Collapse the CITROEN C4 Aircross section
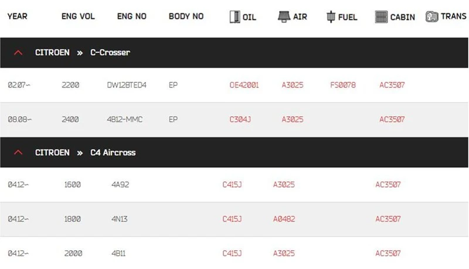The height and width of the screenshot is (269, 469). 18,152
